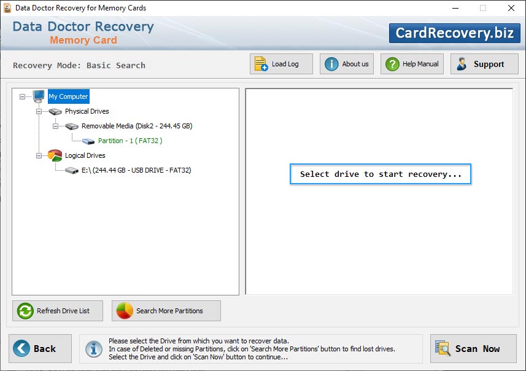Select Partition - 1 (FAT32)
Image resolution: width=526 pixels, height=371 pixels.
pos(130,141)
